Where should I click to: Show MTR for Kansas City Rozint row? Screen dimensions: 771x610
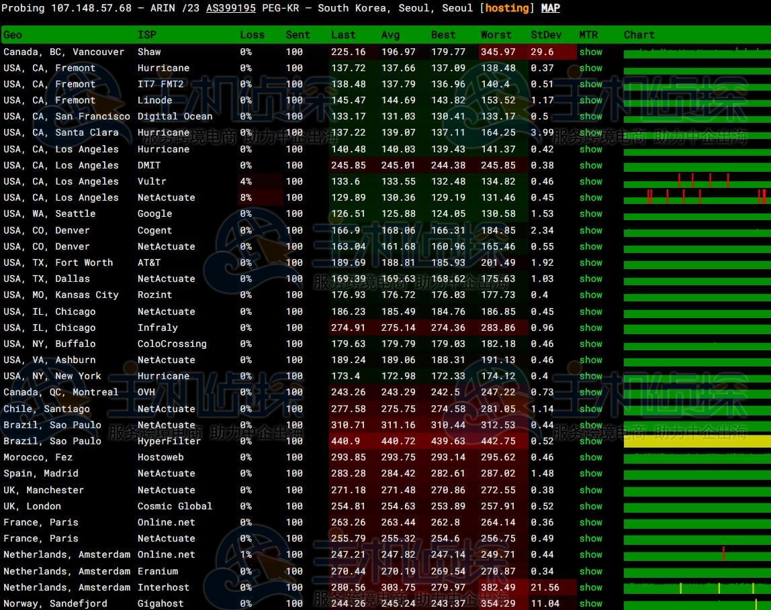pos(590,295)
